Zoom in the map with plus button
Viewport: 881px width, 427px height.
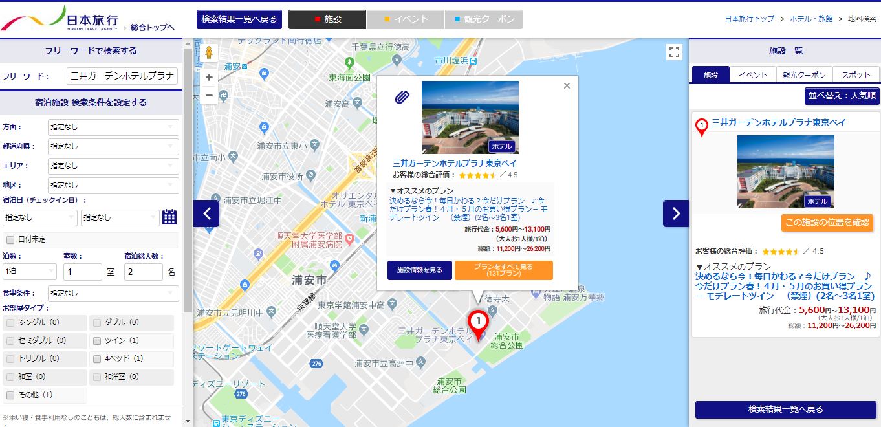click(x=209, y=78)
